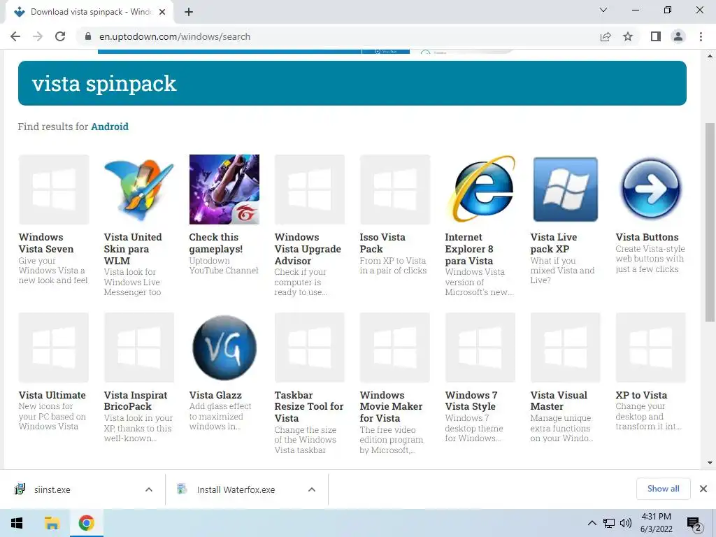Open the Internet Explorer 8 icon
This screenshot has height=537, width=716.
[480, 189]
